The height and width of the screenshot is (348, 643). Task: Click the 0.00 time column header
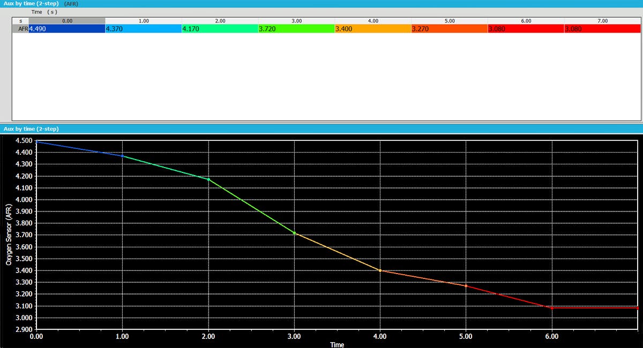66,20
